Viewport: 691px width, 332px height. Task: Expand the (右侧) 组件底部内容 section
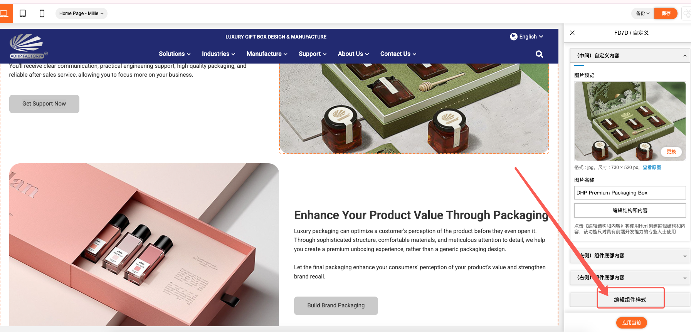coord(630,278)
